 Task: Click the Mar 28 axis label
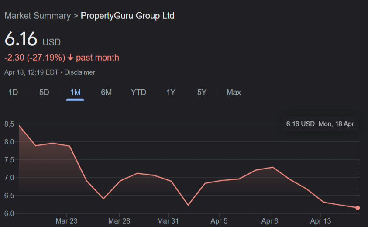[x=119, y=221]
